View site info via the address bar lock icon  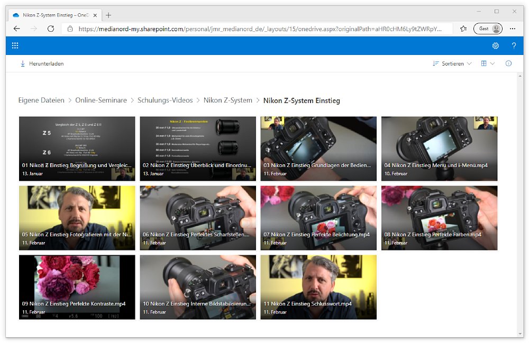[x=70, y=29]
